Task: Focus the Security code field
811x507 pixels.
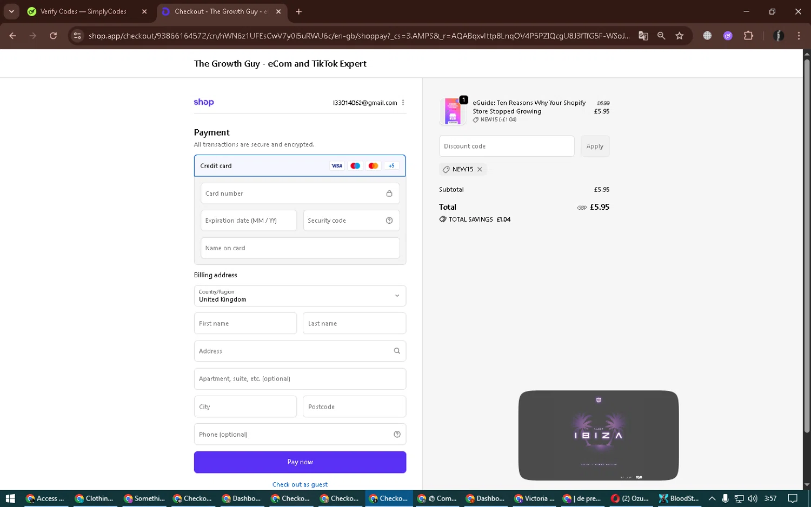Action: [351, 221]
